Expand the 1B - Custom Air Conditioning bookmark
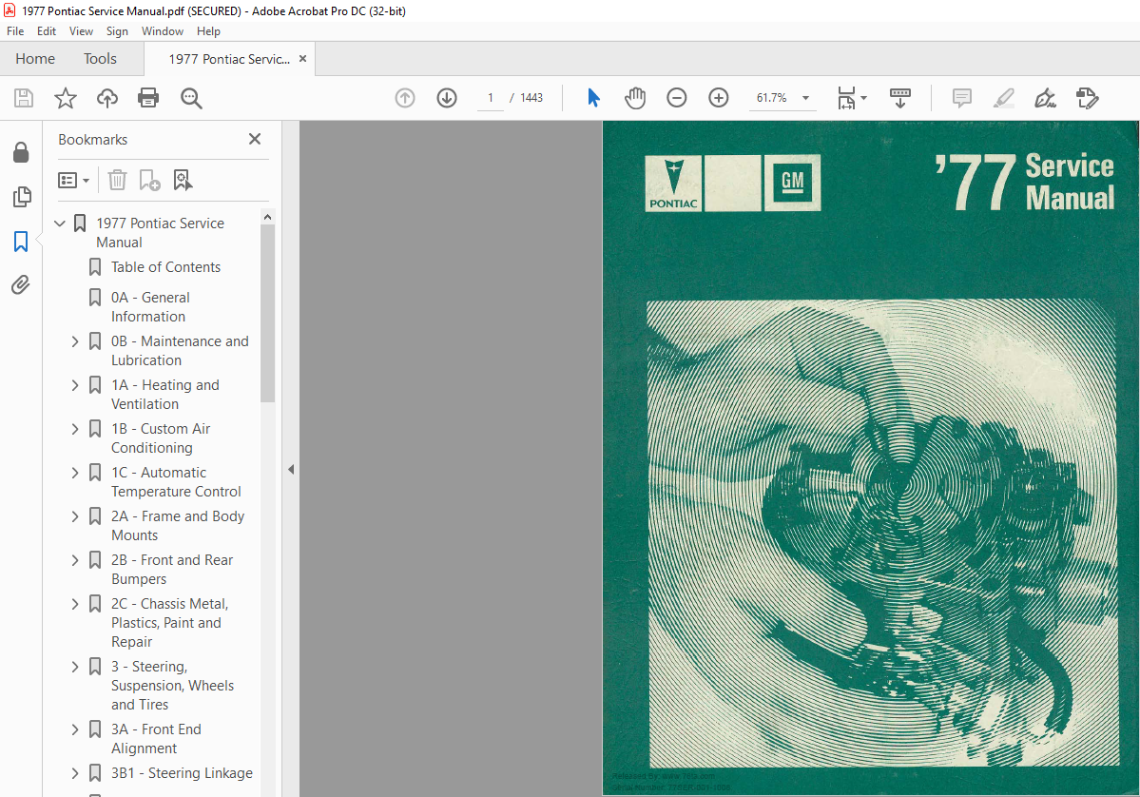This screenshot has width=1140, height=797. point(75,429)
